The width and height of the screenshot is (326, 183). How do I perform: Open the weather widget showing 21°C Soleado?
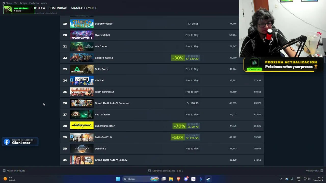pos(10,179)
